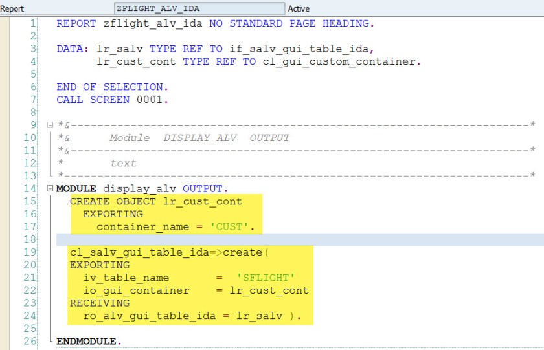Click the 'Module DISPLAY_ALV OUTPUT' comment
This screenshot has height=350, width=544.
pos(199,138)
